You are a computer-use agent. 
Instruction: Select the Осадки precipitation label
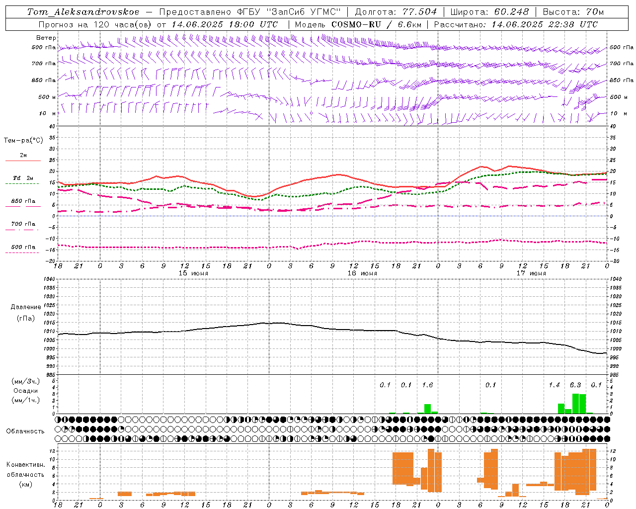coord(25,391)
